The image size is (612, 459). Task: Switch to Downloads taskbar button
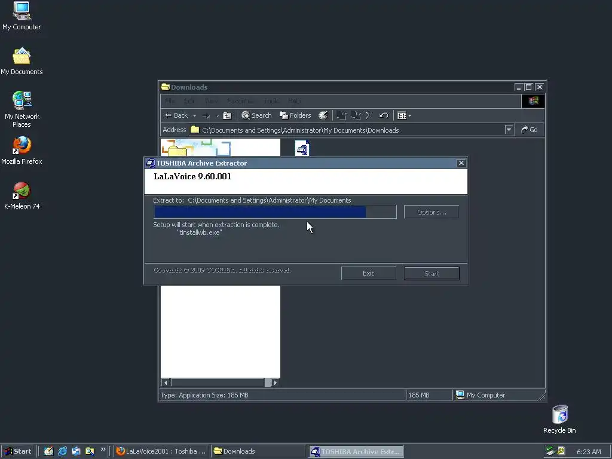tap(258, 451)
